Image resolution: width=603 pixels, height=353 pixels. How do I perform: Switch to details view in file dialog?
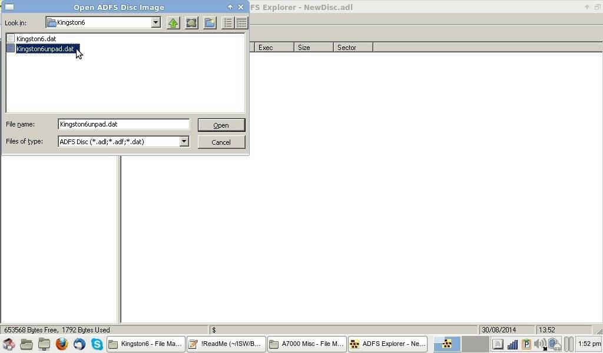tap(241, 23)
